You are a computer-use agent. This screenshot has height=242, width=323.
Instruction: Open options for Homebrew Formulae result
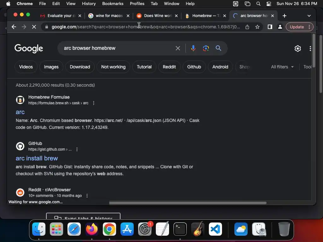94,103
